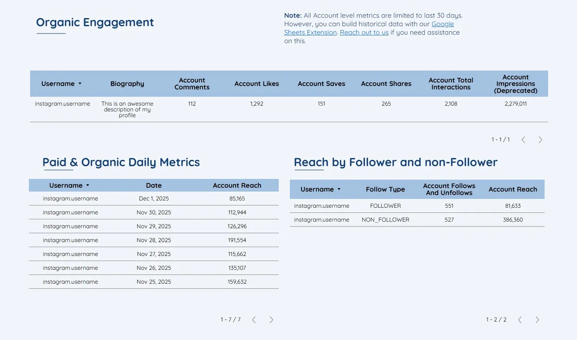Sort by the Account Likes column header
The image size is (577, 340).
(x=257, y=83)
